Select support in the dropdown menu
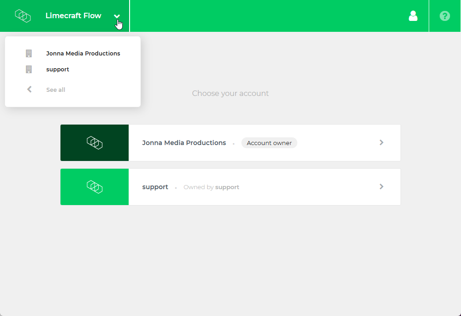 click(x=58, y=70)
